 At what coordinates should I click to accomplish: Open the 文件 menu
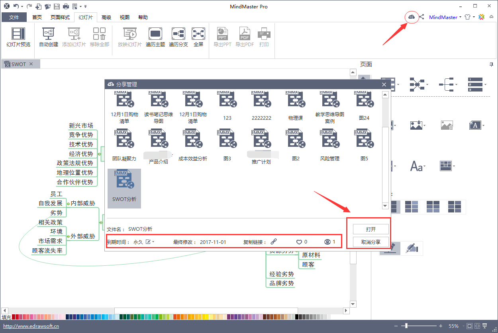(14, 17)
